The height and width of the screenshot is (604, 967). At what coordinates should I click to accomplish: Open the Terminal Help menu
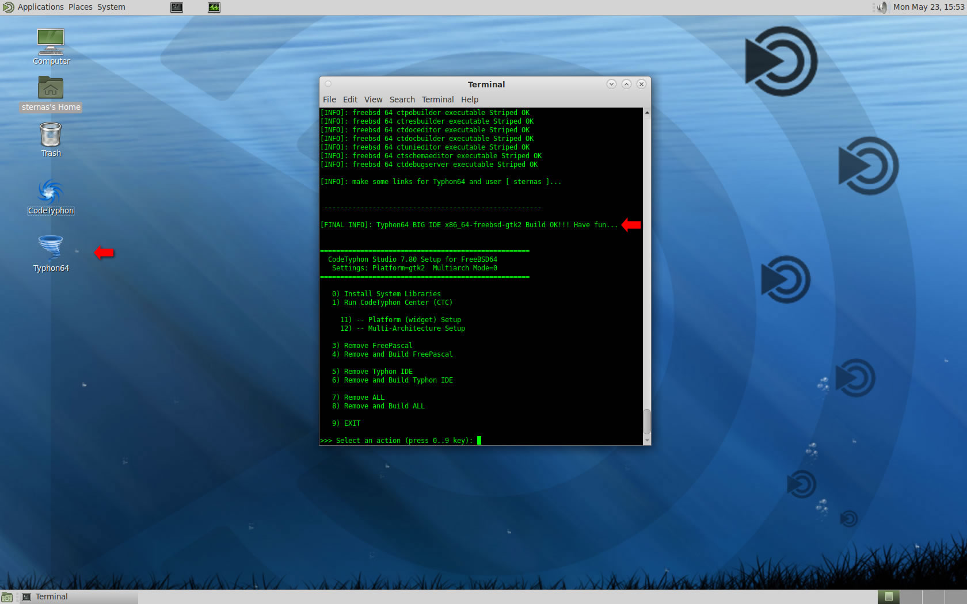click(x=470, y=100)
